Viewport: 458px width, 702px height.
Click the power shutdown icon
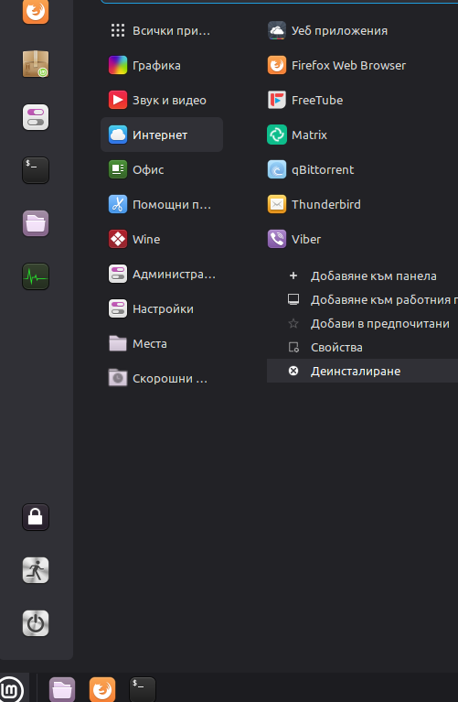click(36, 623)
